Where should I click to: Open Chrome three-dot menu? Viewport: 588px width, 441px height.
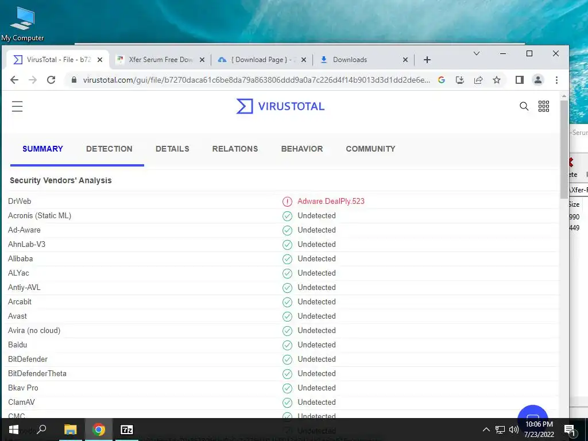[556, 80]
